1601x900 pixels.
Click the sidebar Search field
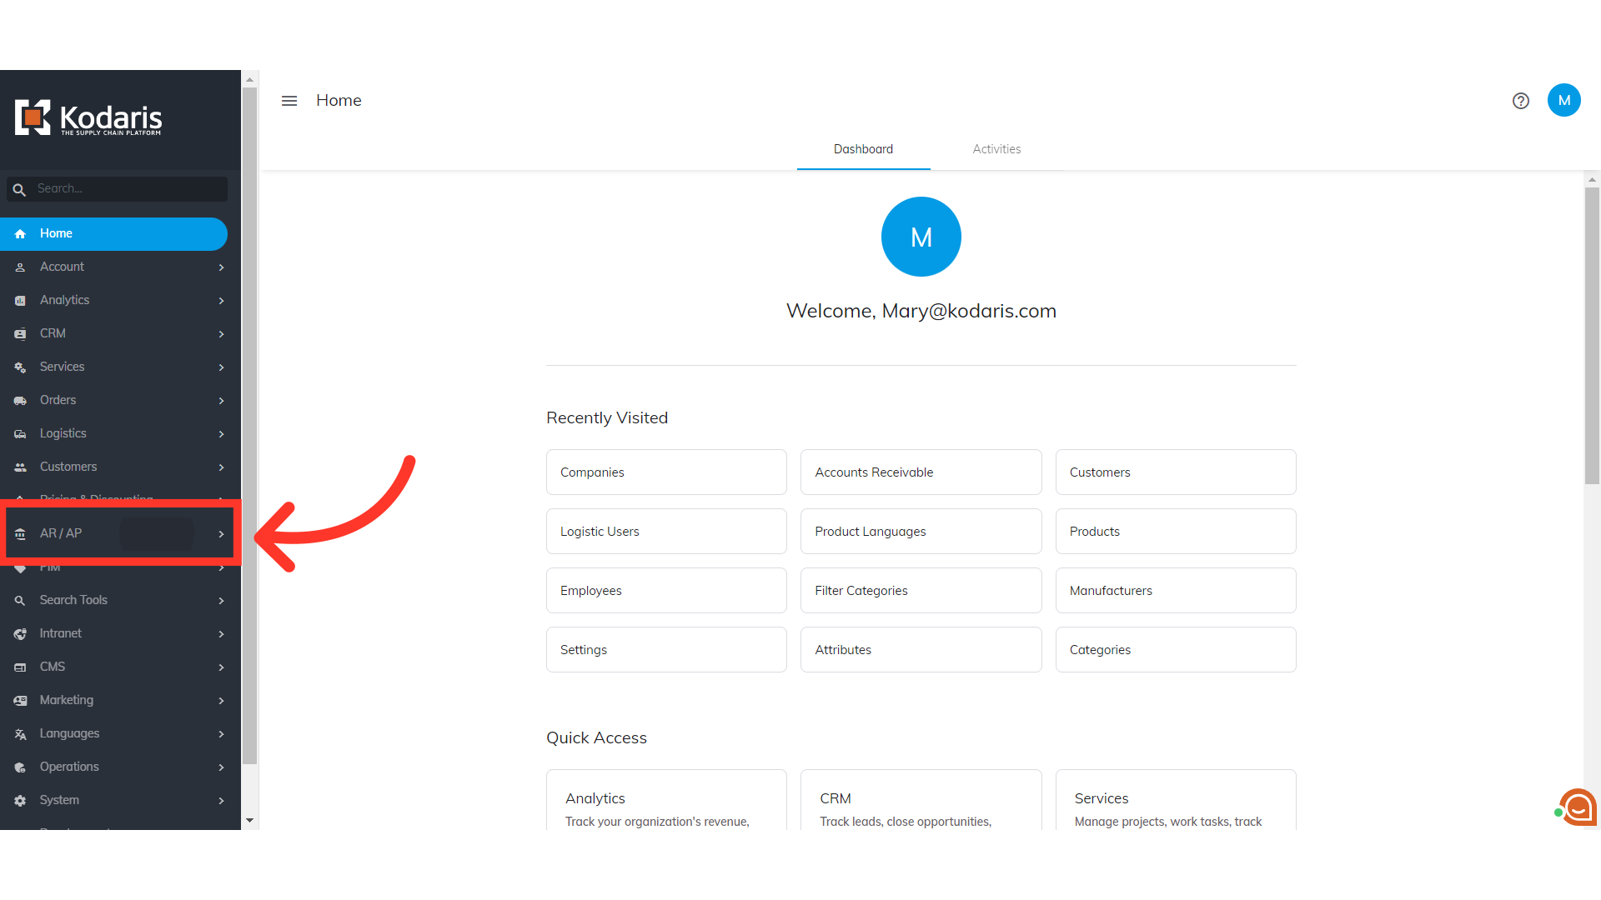pyautogui.click(x=125, y=189)
